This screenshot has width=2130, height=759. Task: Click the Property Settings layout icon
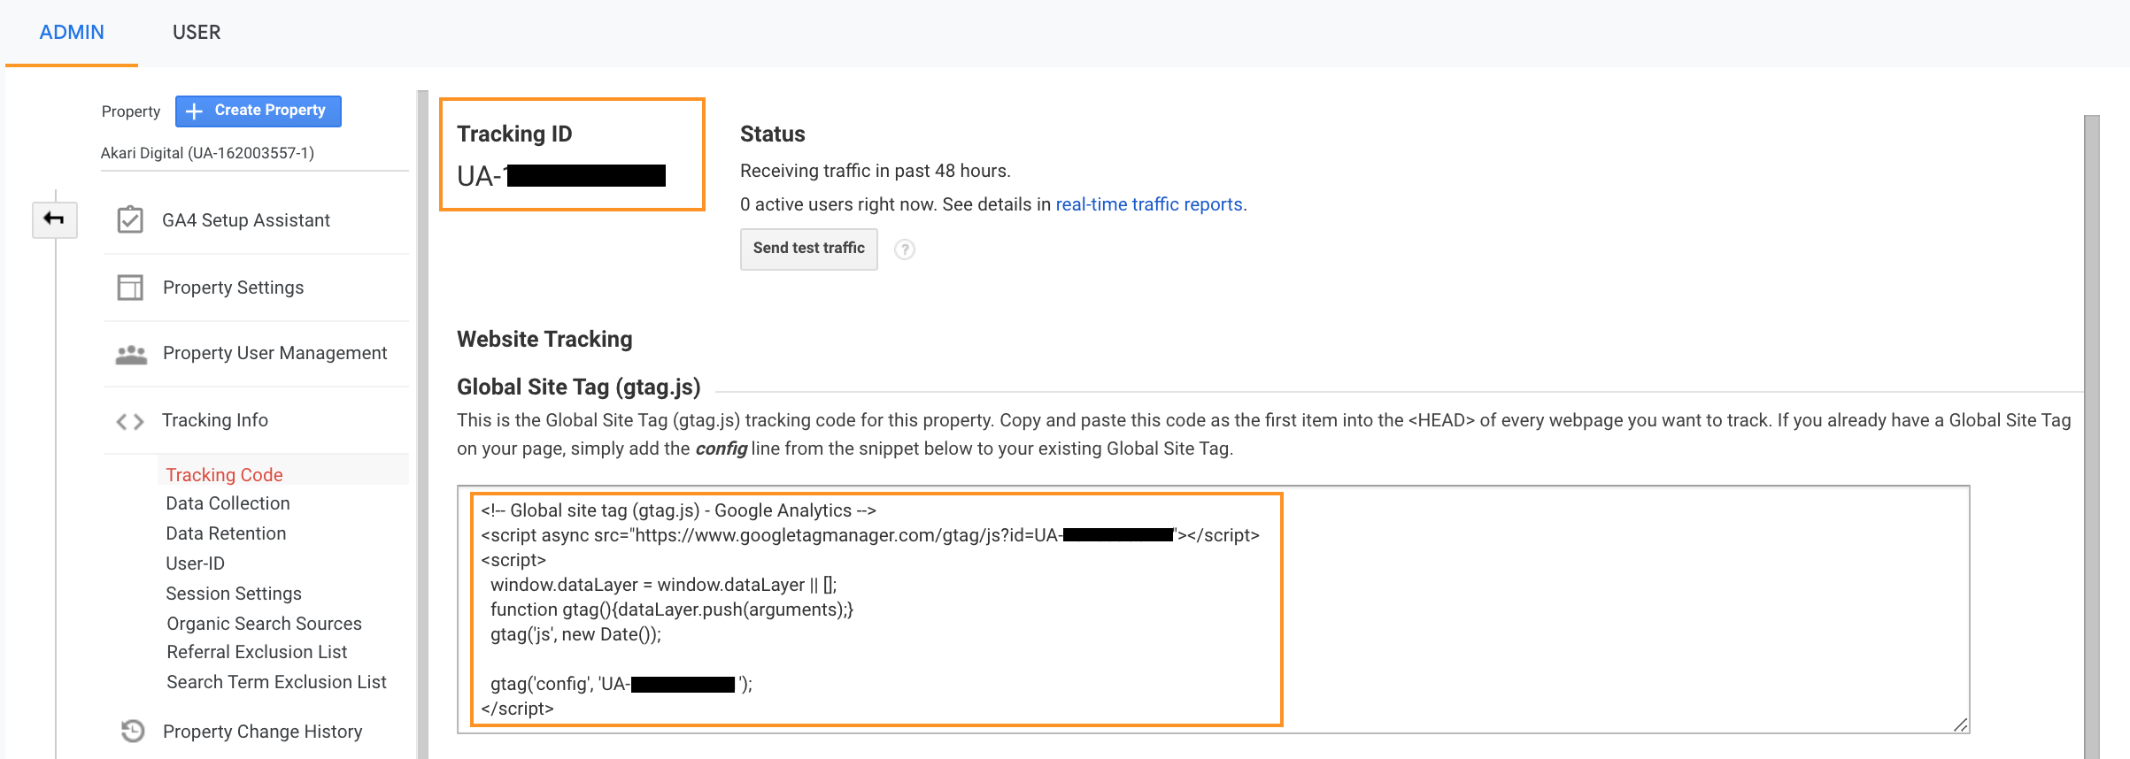[x=130, y=287]
